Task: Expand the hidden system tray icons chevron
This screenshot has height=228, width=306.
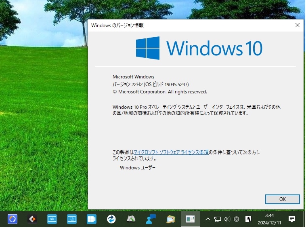Action: pyautogui.click(x=207, y=219)
